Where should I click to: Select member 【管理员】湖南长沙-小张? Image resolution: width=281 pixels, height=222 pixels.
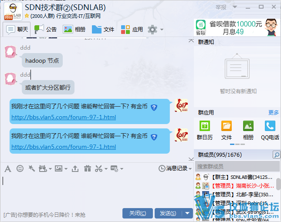pyautogui.click(x=235, y=186)
